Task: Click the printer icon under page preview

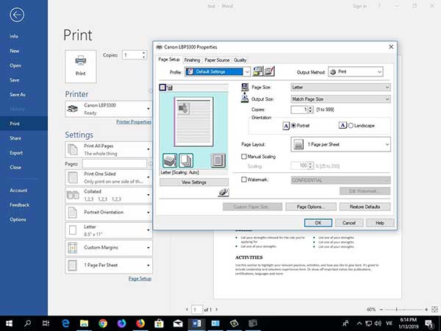Action: point(170,160)
